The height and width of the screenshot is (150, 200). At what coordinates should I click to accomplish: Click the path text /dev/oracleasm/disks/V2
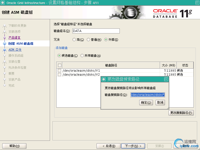coord(81,74)
